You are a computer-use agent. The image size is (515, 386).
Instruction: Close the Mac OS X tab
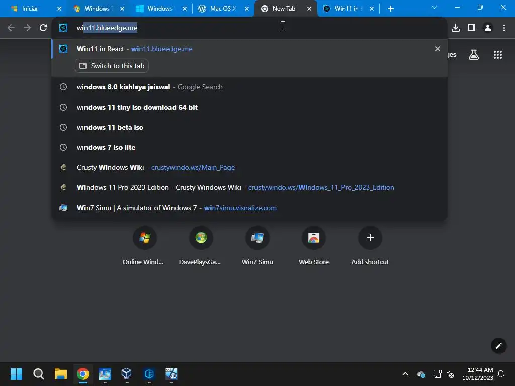pos(247,9)
